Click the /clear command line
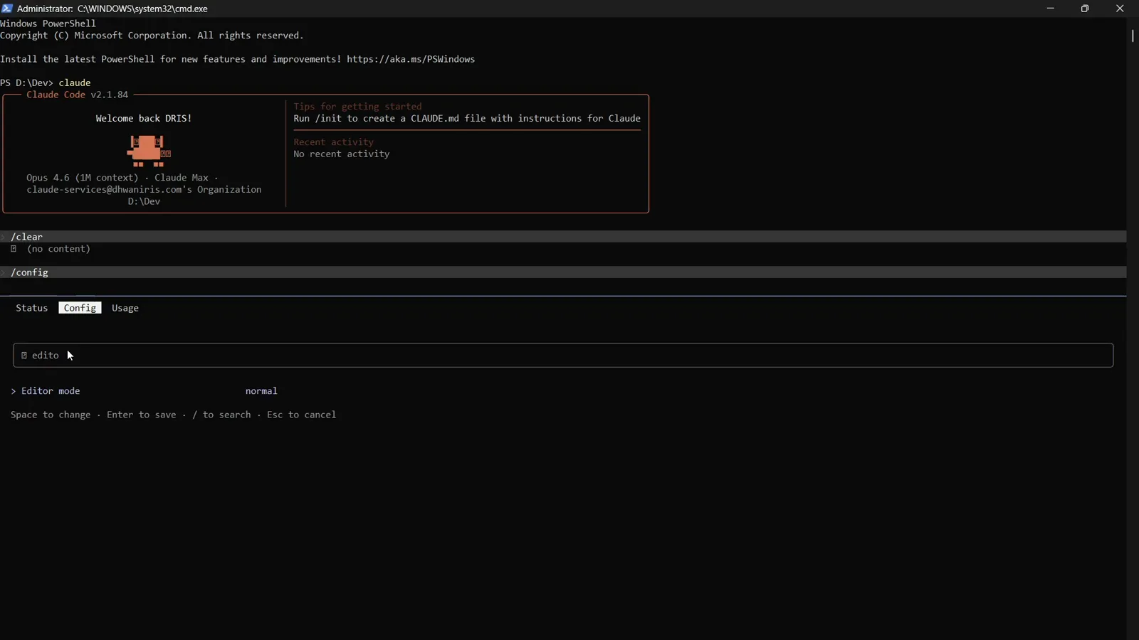This screenshot has width=1139, height=640. click(563, 237)
